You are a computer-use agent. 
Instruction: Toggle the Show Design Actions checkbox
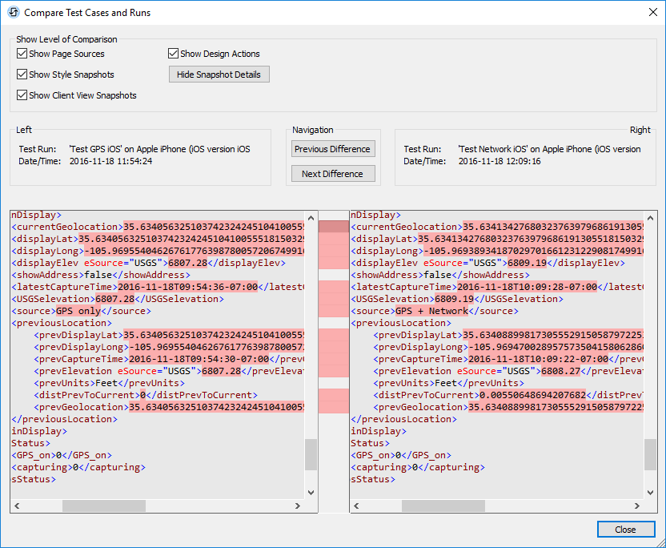tap(172, 54)
